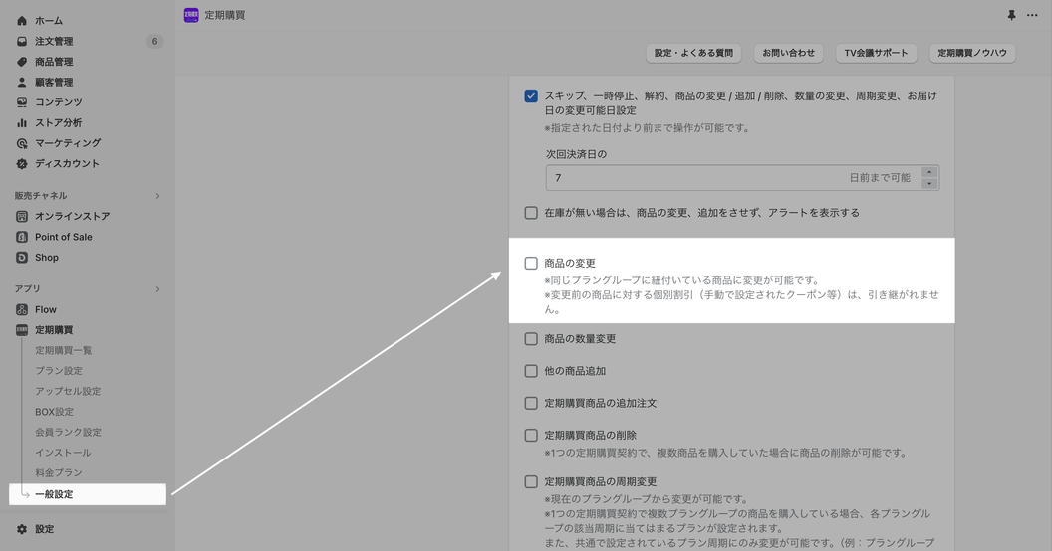1052x551 pixels.
Task: Click the 注文管理 count badge 6
Action: coord(154,41)
